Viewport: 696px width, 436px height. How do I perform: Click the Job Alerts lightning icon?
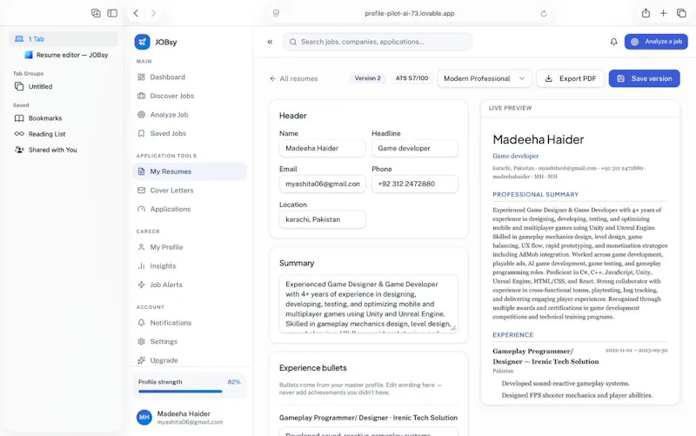[141, 285]
